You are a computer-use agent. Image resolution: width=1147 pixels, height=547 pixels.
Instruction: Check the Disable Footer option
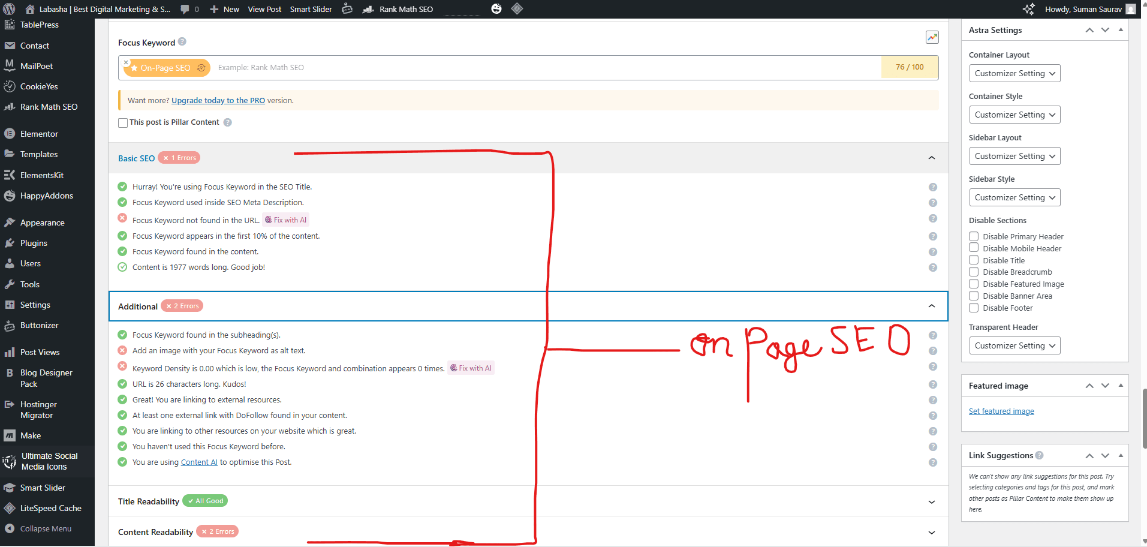point(974,308)
